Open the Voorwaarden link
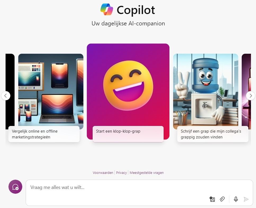256x208 pixels. 103,173
